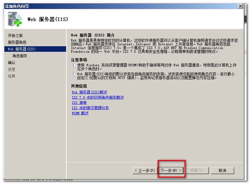Open the IIS 中的常见管理任务 link

coord(90,108)
